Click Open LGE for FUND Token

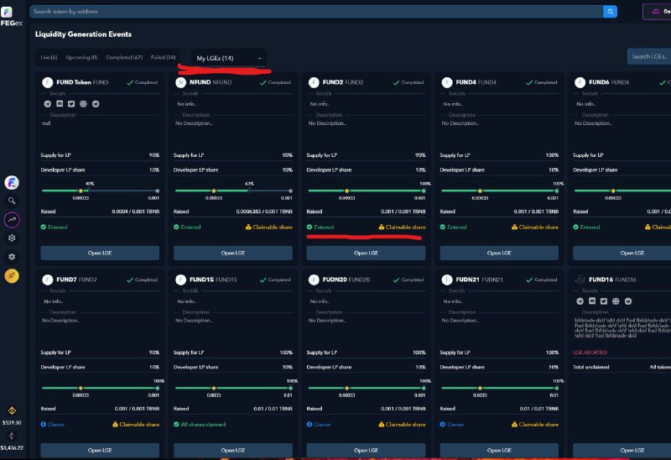click(100, 254)
